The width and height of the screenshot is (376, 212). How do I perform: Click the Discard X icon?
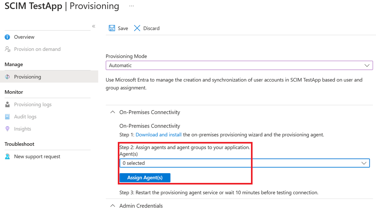(137, 28)
